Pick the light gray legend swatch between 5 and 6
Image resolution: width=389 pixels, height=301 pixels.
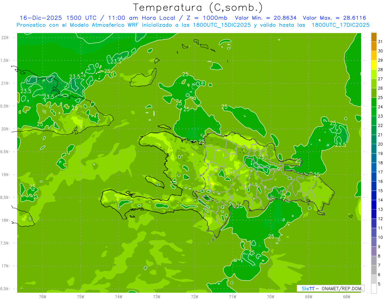(x=374, y=279)
